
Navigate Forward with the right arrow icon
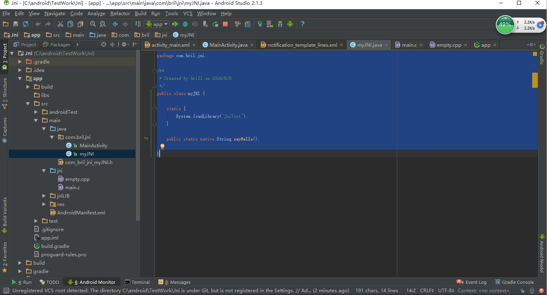click(x=125, y=24)
